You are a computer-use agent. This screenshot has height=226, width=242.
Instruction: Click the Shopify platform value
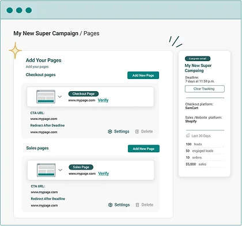pyautogui.click(x=191, y=121)
